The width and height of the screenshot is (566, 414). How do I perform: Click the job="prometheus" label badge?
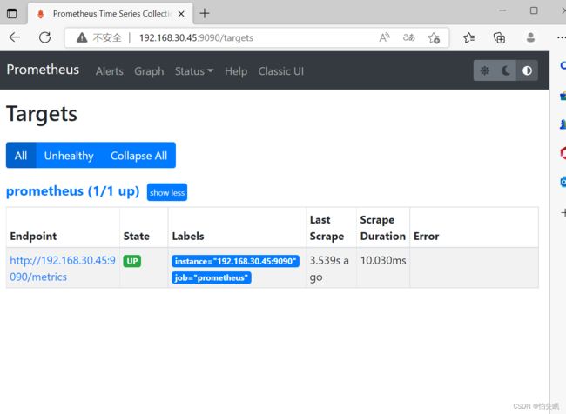tap(212, 277)
